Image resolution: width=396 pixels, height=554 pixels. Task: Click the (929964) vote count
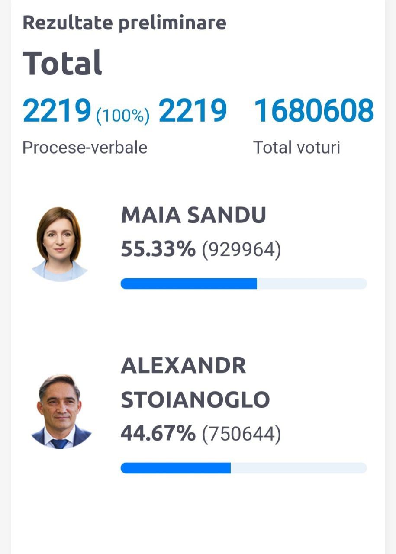[x=241, y=250]
